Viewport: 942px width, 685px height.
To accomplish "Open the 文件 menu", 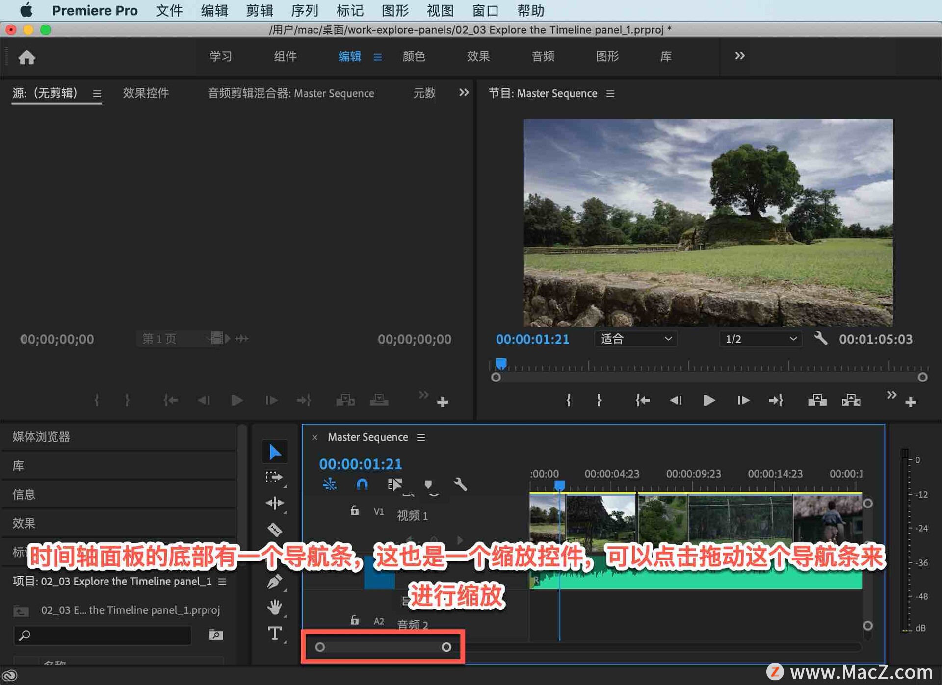I will tap(169, 10).
